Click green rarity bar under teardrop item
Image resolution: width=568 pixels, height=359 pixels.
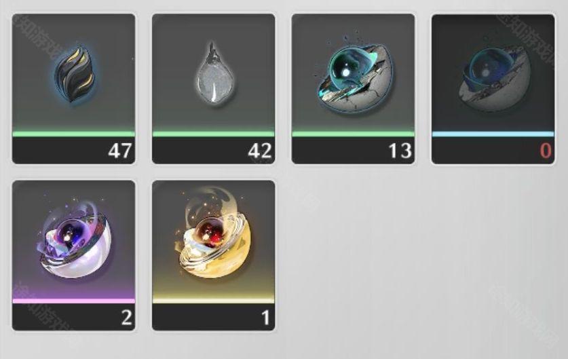click(214, 134)
